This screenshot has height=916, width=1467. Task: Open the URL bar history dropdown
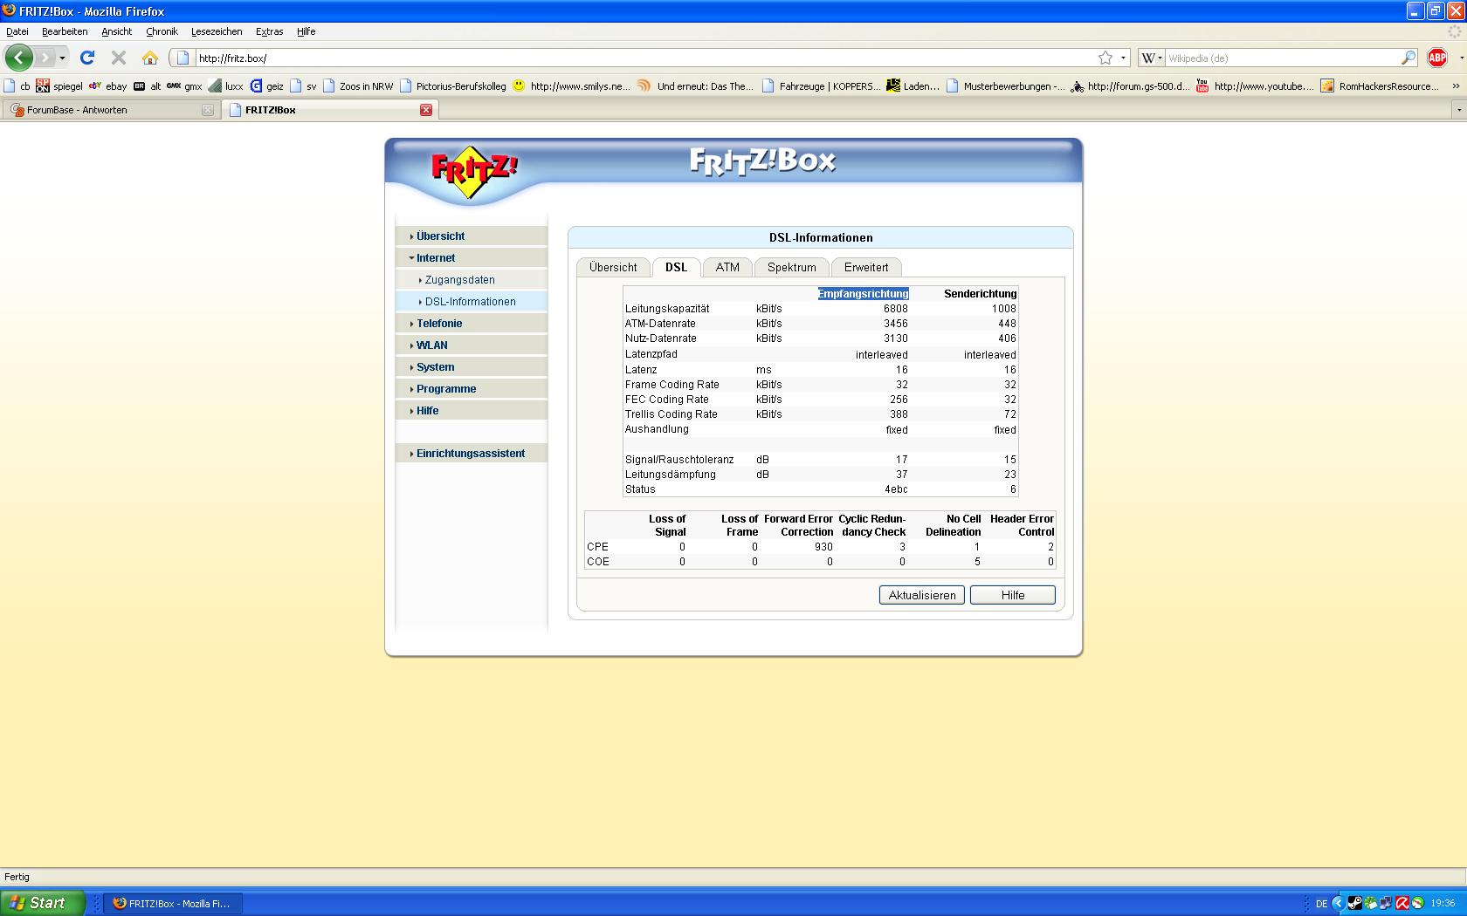[1124, 58]
